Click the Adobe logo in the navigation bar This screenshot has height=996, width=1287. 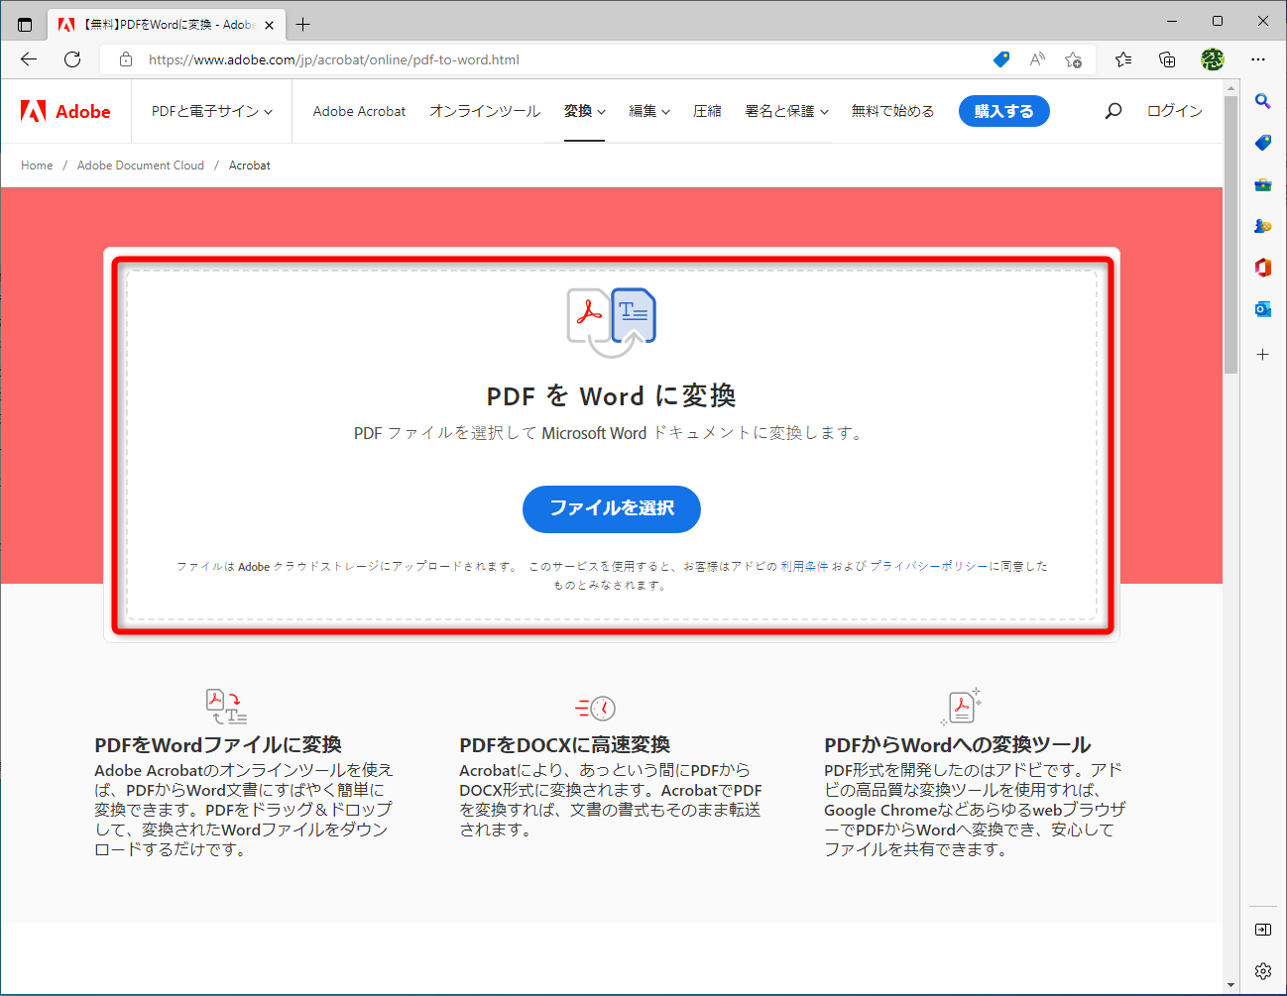[x=65, y=111]
